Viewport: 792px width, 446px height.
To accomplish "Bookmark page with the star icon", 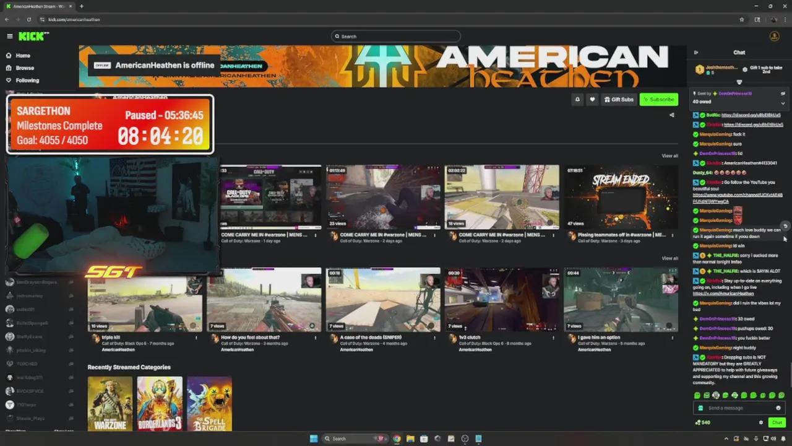I will coord(742,19).
